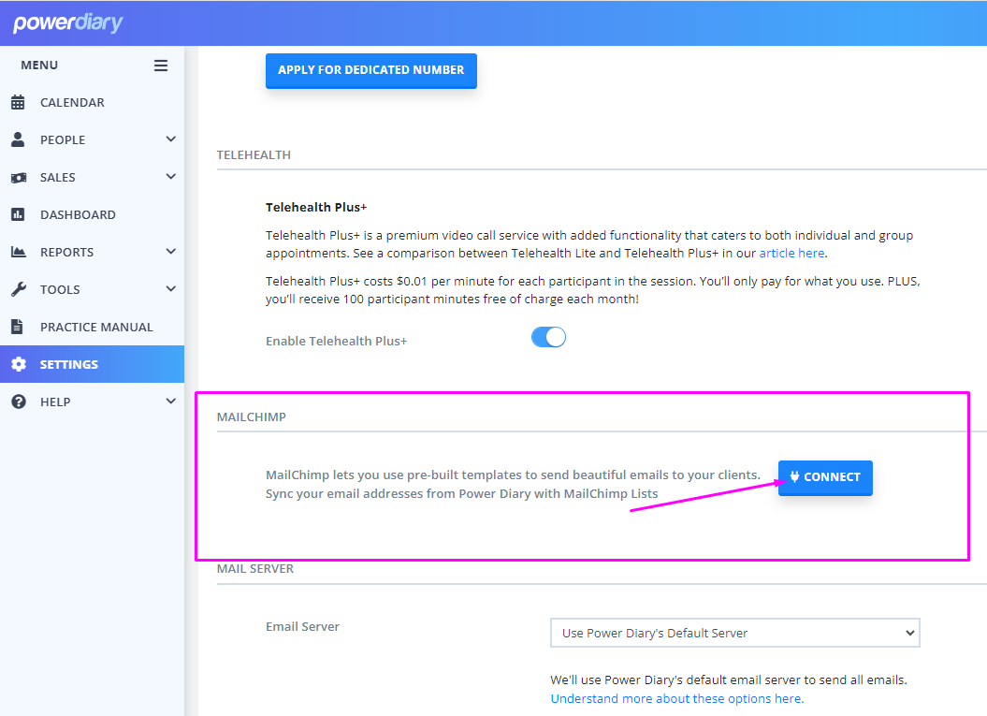
Task: Click the Settings gear icon
Action: (x=19, y=364)
